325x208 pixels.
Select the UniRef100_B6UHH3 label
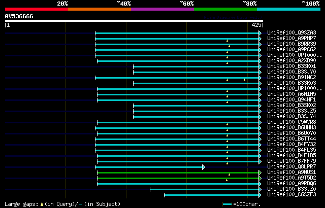click(291, 128)
